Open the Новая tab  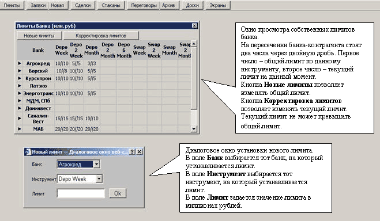58,5
